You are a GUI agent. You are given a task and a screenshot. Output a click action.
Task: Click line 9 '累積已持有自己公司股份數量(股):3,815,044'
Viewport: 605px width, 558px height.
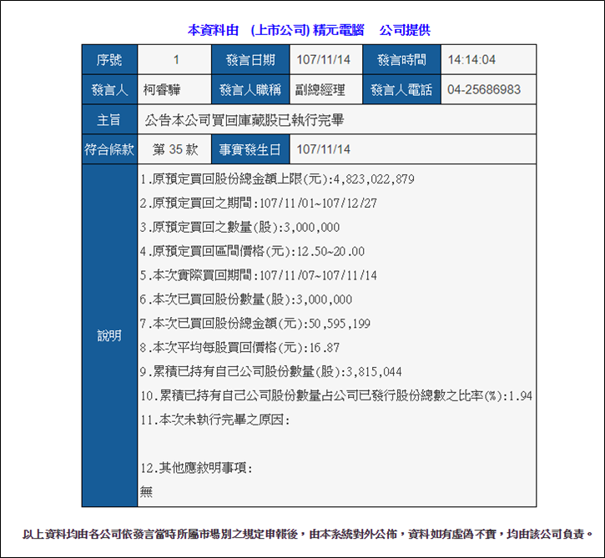(270, 372)
